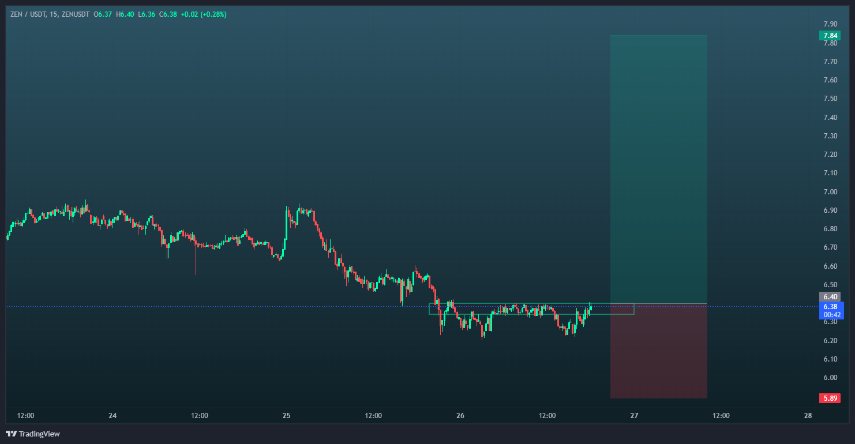Click date label 26 on time axis

click(x=460, y=416)
